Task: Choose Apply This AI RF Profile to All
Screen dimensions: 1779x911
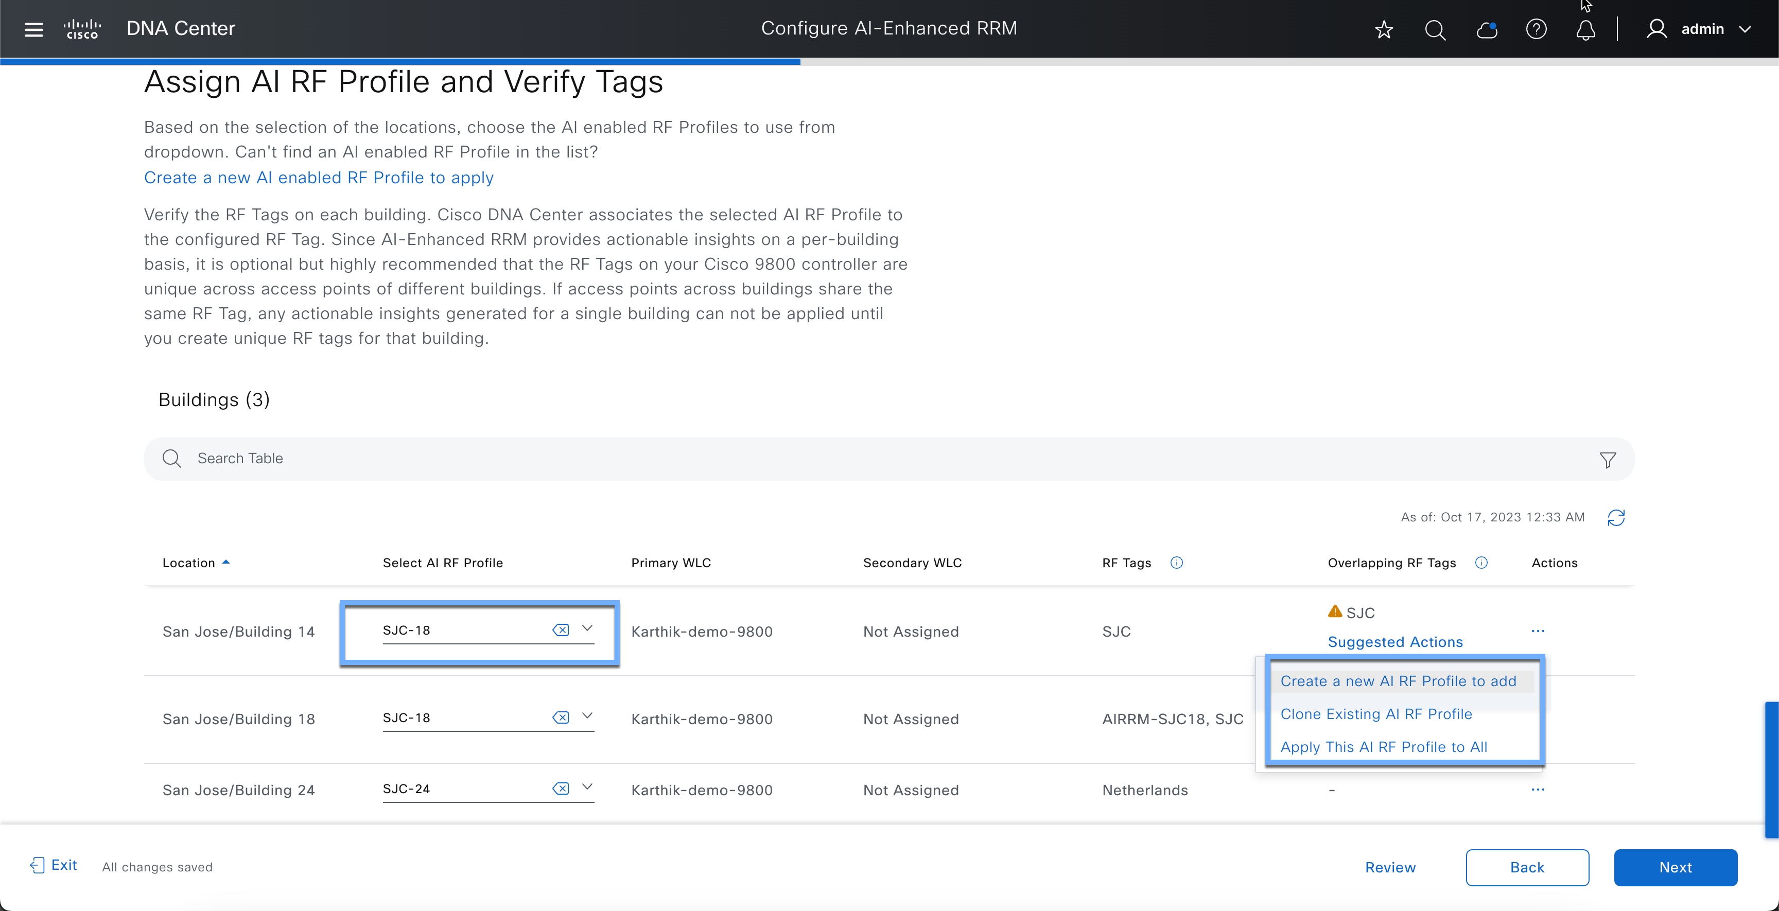Action: pos(1383,747)
